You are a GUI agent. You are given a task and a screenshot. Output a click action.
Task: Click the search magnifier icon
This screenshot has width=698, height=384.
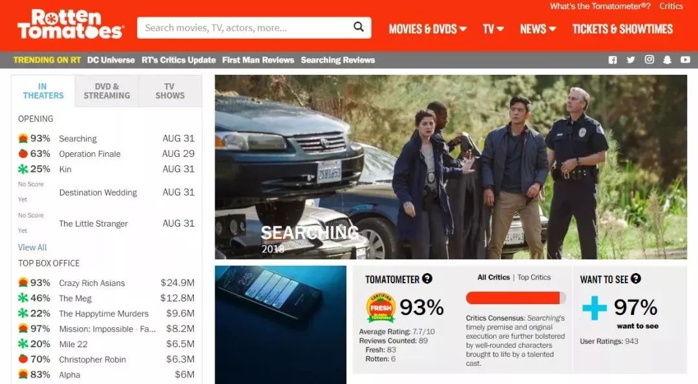coord(358,27)
